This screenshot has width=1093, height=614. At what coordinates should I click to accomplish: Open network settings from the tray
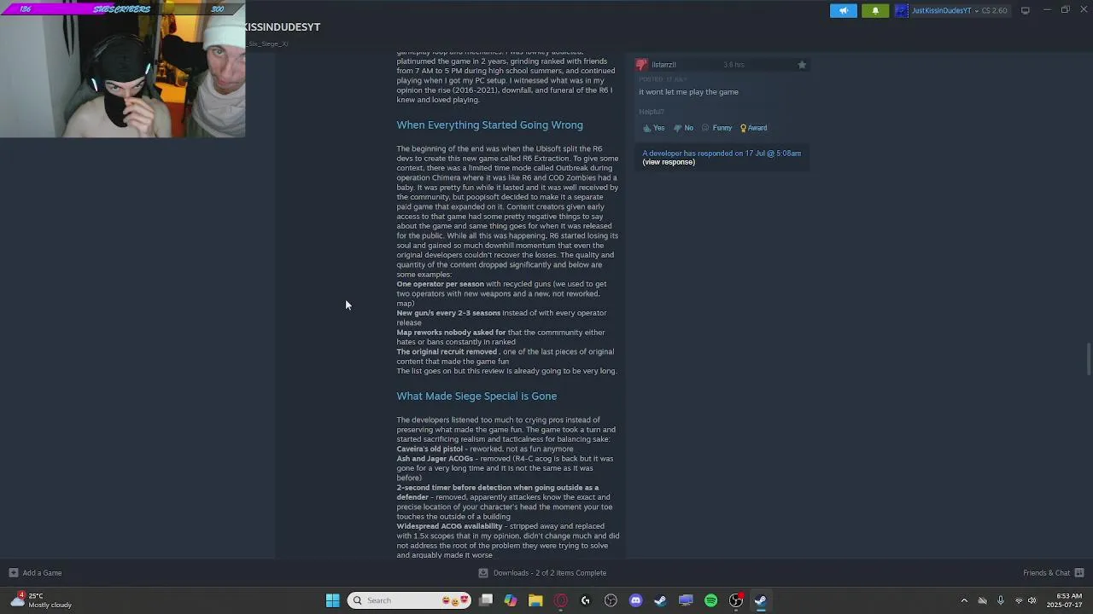pos(1019,600)
